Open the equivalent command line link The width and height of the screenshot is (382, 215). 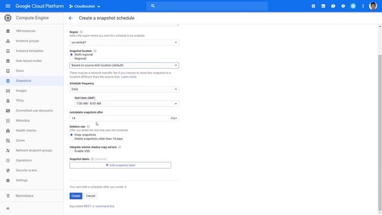(x=105, y=206)
